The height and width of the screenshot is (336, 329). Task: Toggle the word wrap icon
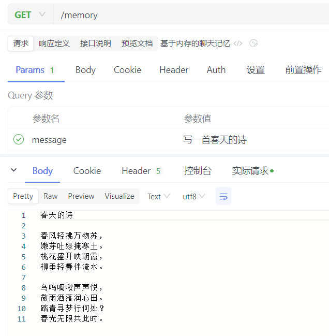coord(223,196)
